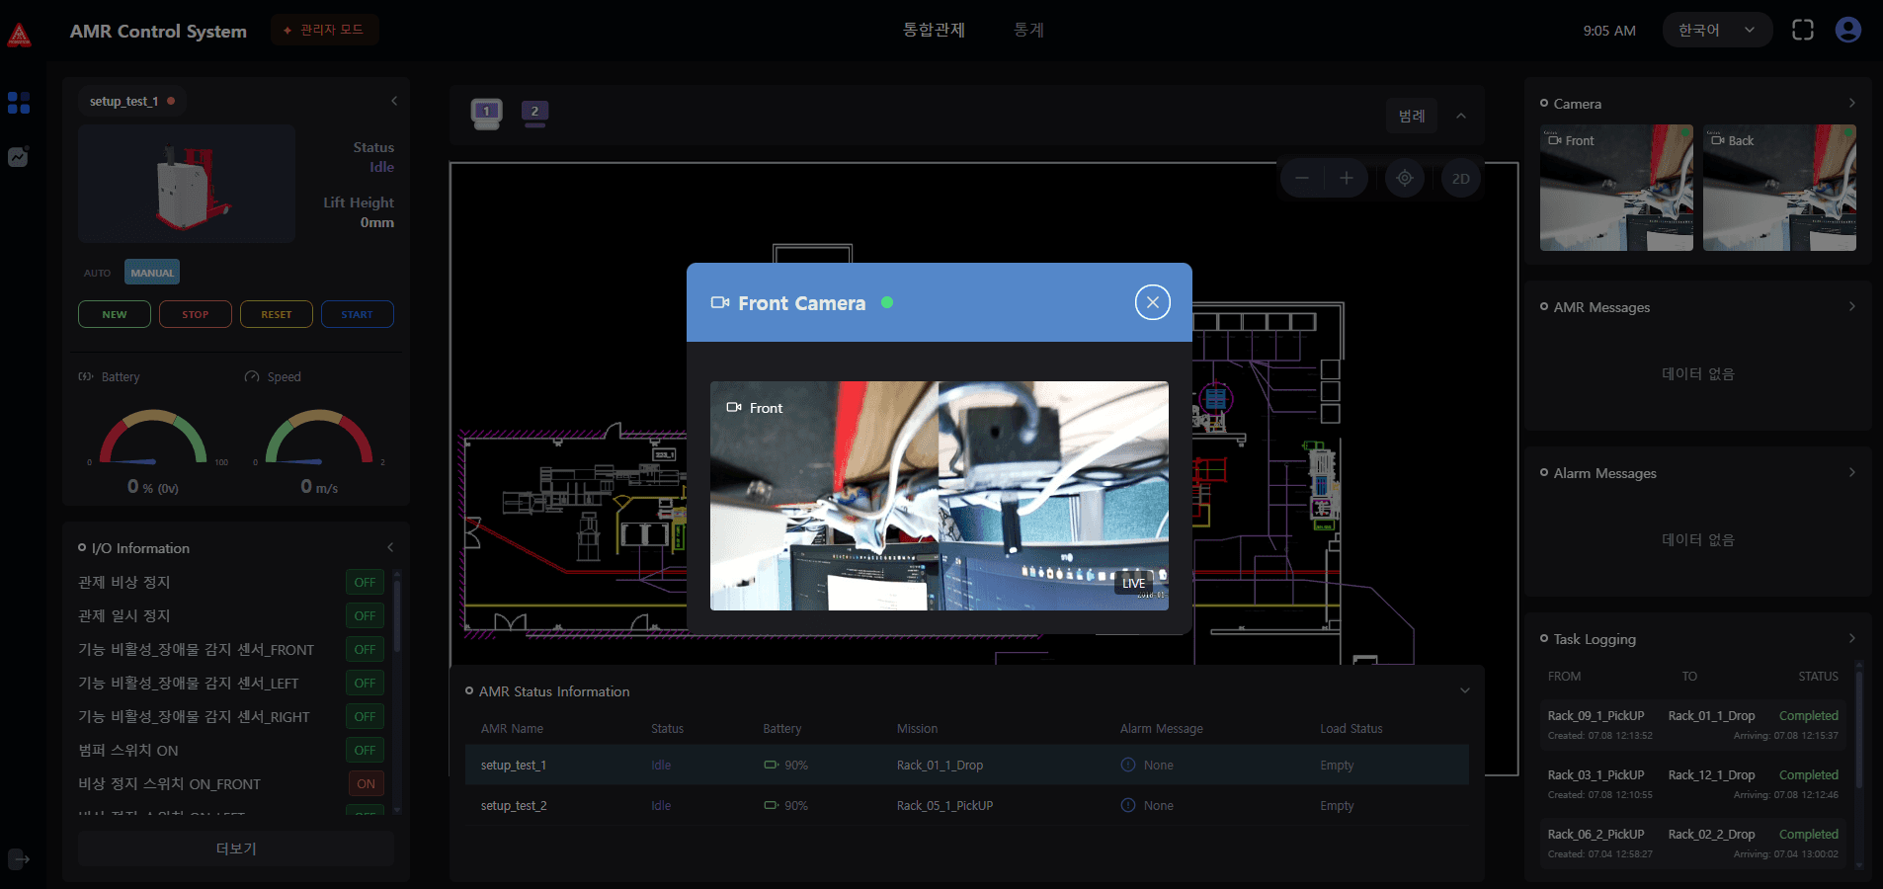Close the Front Camera popup

pyautogui.click(x=1152, y=302)
